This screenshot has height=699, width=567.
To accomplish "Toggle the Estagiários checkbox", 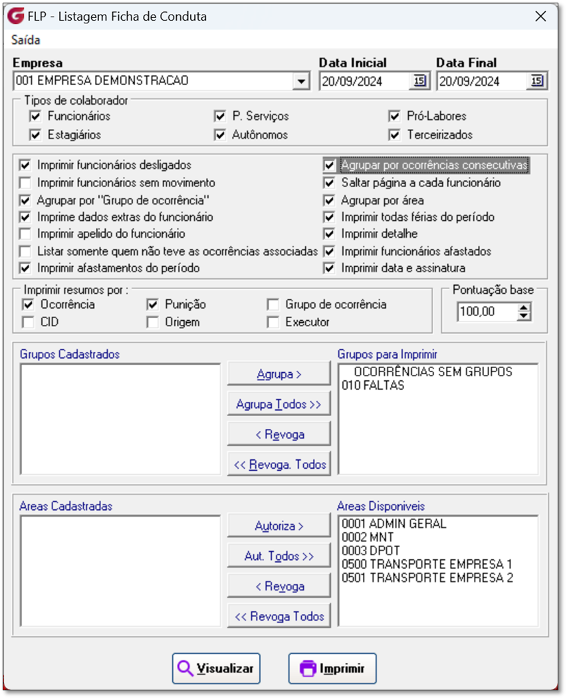I will pos(35,134).
